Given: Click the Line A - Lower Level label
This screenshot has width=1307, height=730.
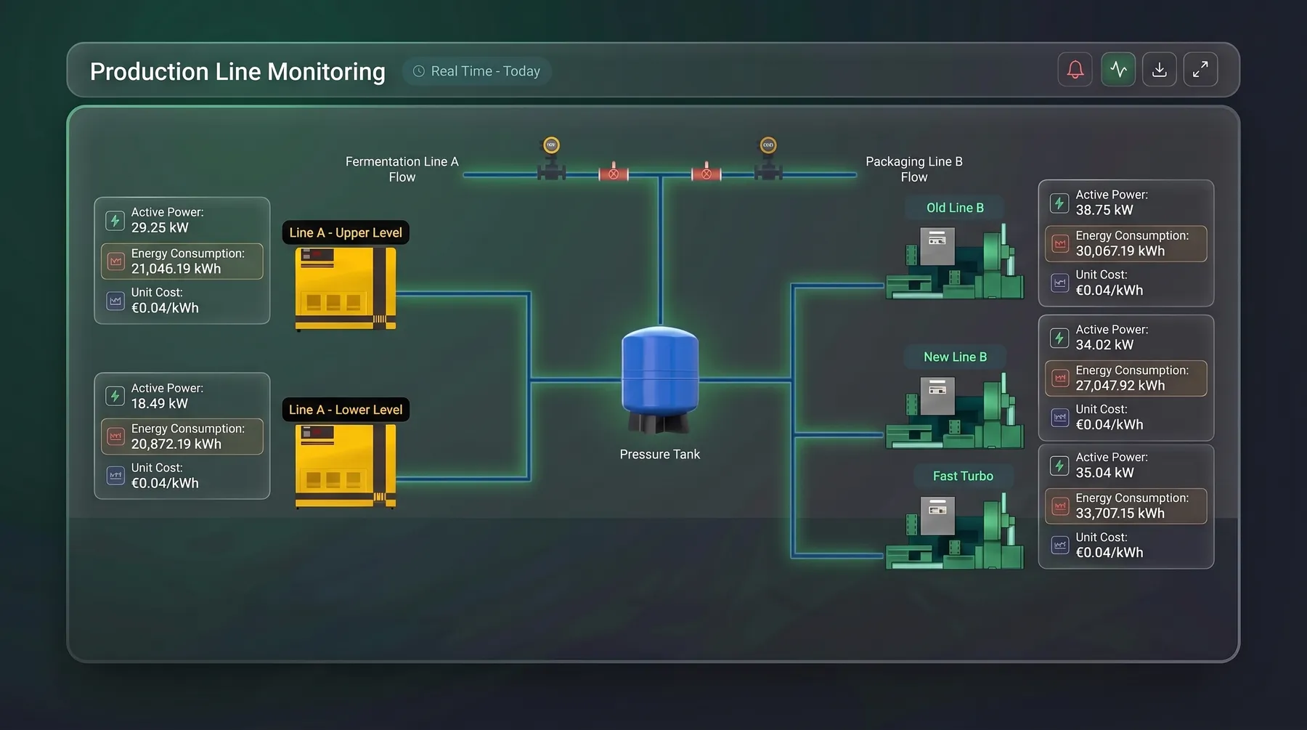Looking at the screenshot, I should [346, 410].
